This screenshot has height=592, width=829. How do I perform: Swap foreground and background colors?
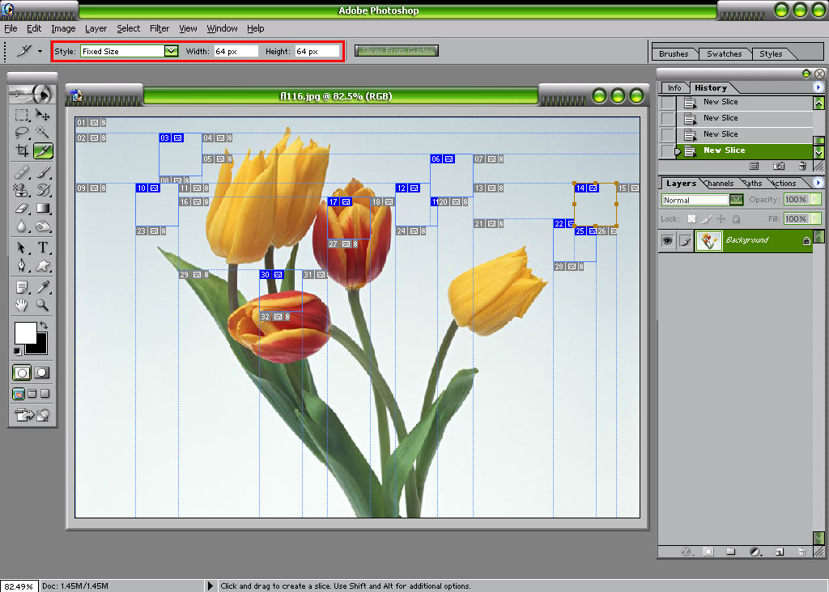43,325
